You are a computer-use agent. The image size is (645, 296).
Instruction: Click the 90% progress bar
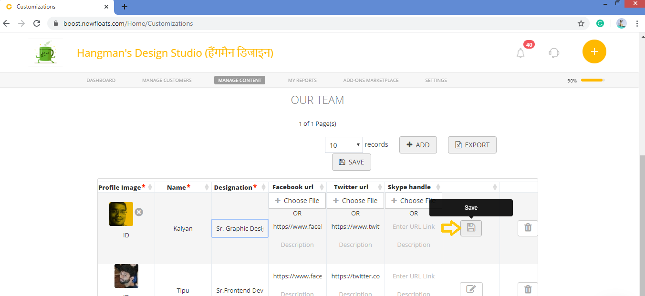click(x=592, y=80)
